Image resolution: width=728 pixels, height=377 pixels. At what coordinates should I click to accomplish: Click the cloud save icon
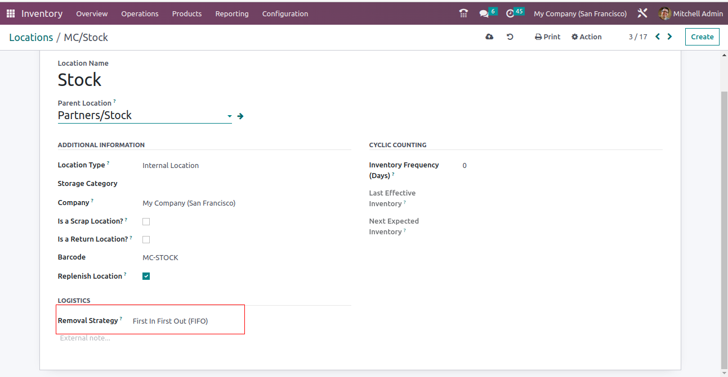(x=489, y=37)
